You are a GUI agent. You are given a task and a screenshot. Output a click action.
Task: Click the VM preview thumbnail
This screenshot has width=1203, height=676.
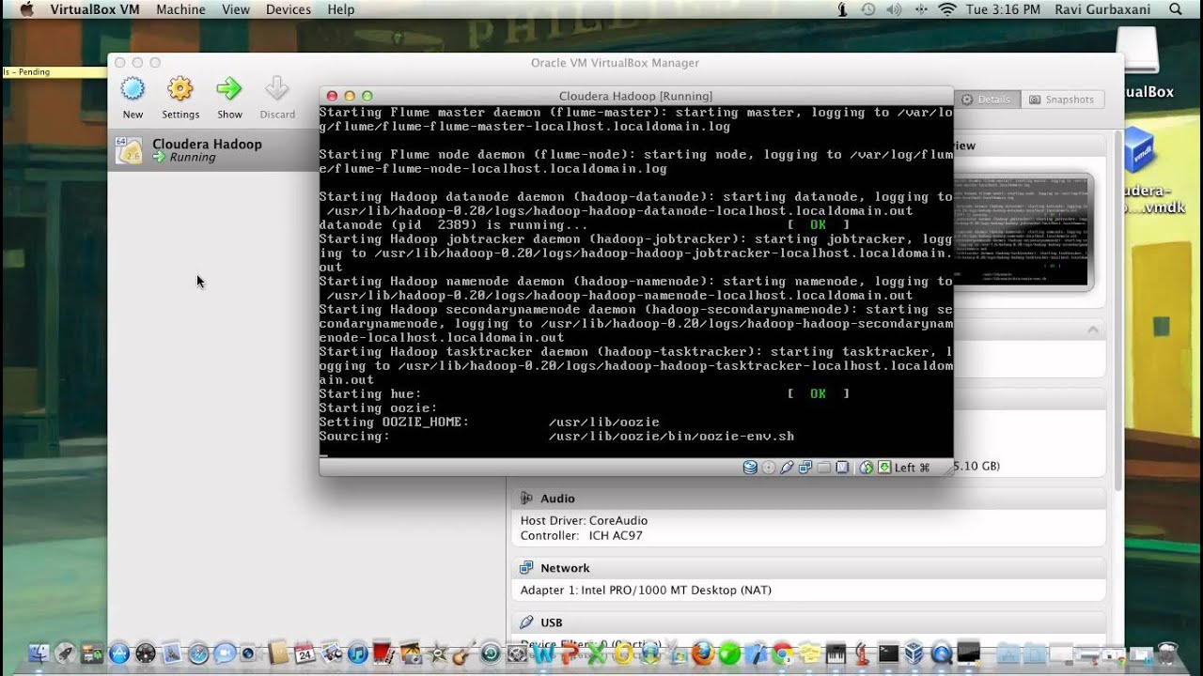point(1021,231)
